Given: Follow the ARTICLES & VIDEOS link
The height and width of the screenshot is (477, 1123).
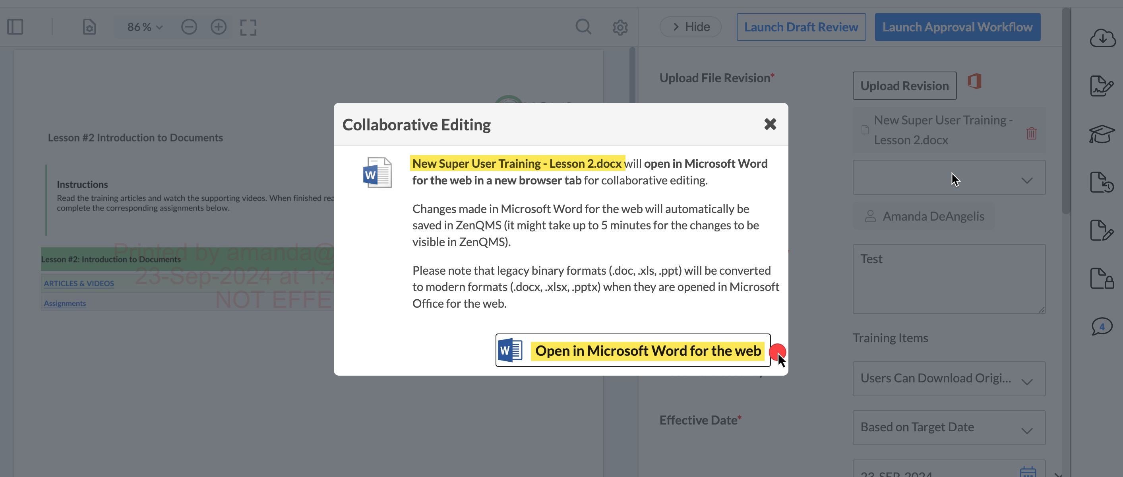Looking at the screenshot, I should point(79,283).
